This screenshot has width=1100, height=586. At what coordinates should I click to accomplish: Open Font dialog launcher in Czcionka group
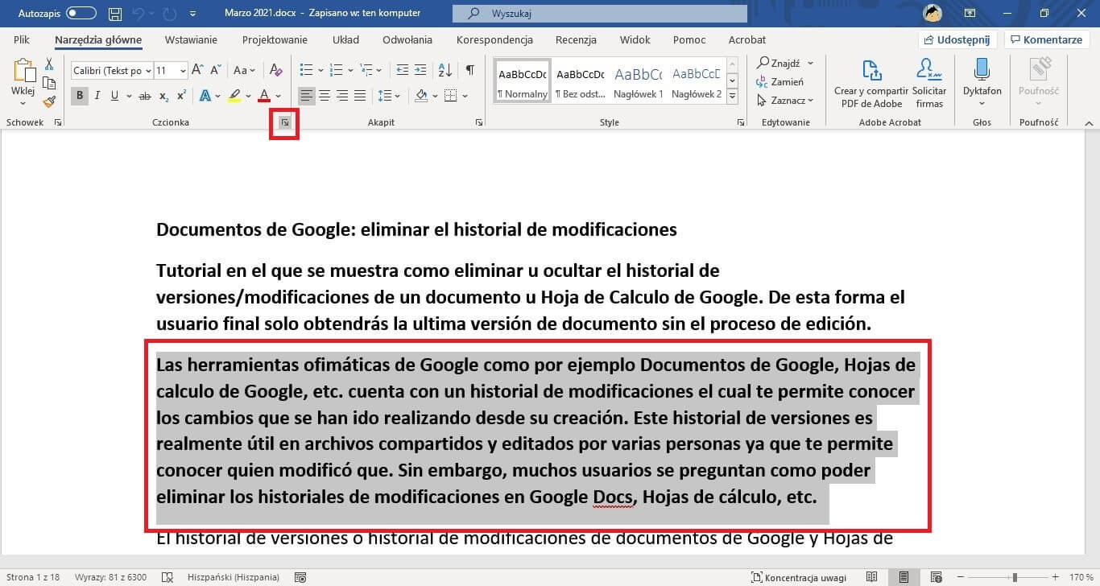[x=284, y=122]
